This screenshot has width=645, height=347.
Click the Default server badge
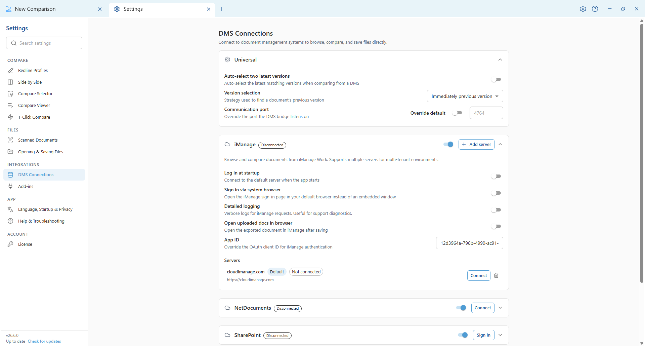click(277, 272)
